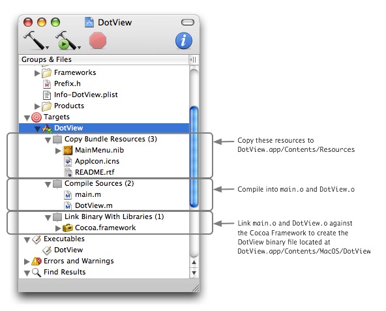Click the Products folder icon
The width and height of the screenshot is (386, 311).
46,106
